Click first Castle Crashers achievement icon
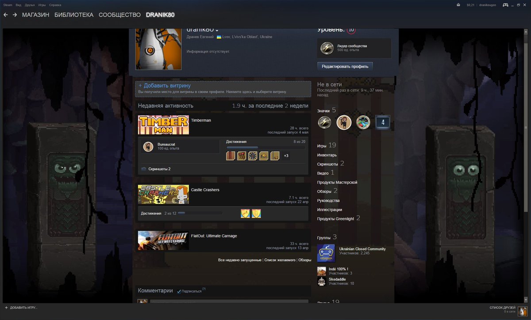The height and width of the screenshot is (320, 531). tap(245, 214)
